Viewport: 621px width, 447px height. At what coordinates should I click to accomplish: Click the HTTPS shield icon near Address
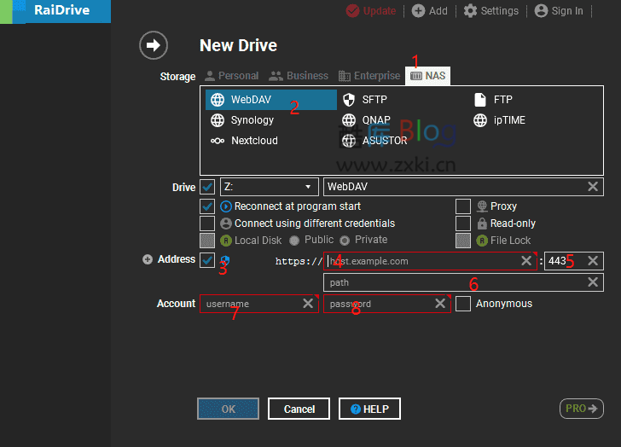coord(225,260)
